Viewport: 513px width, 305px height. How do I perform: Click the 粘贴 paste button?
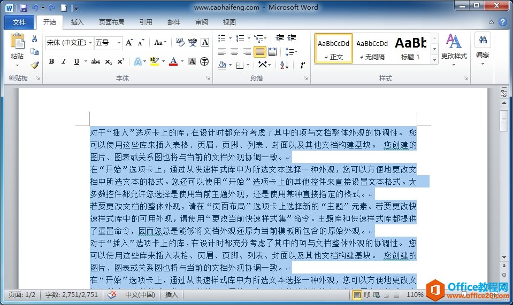(17, 50)
